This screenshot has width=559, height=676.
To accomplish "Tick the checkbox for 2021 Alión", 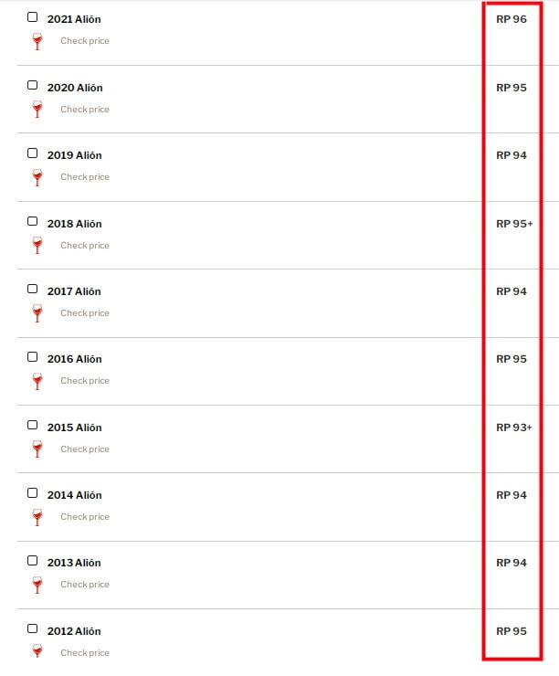I will 33,17.
